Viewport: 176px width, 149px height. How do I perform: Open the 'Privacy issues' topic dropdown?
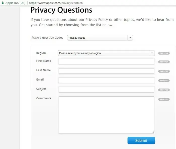tap(100, 38)
